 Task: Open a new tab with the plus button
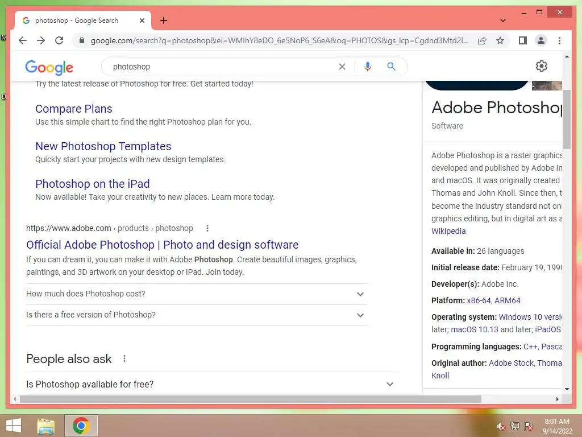pos(164,20)
